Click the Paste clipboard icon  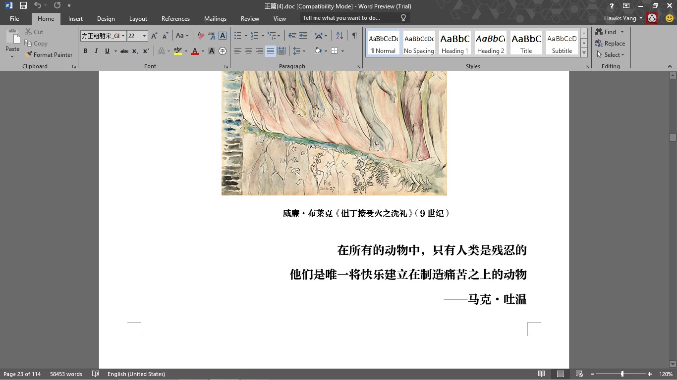(x=12, y=37)
